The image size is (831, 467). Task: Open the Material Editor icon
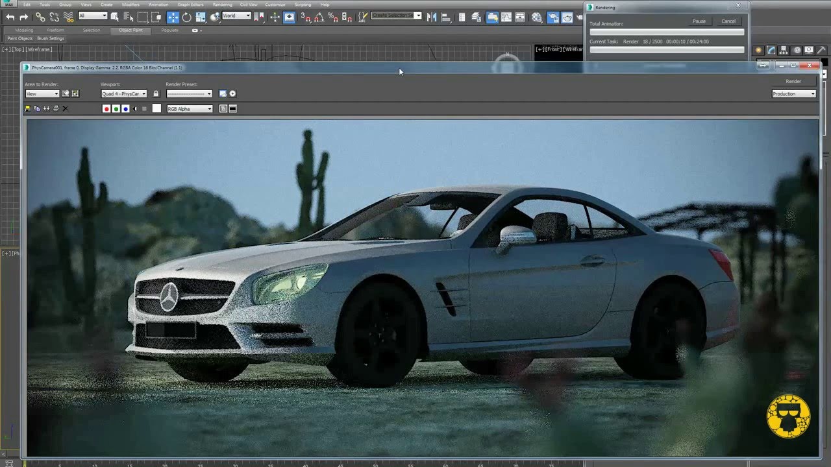click(537, 17)
